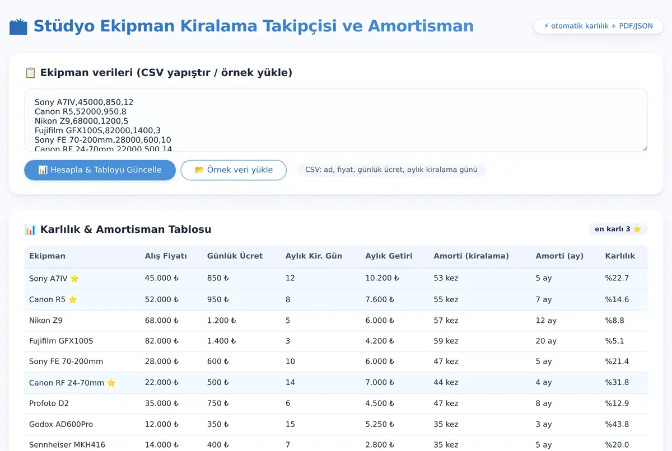Click the 1.400 ₺ daily fee cell
Screen dimensions: 672x451
[x=222, y=341]
